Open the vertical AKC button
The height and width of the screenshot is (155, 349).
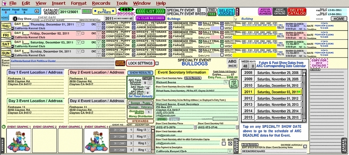point(238,12)
